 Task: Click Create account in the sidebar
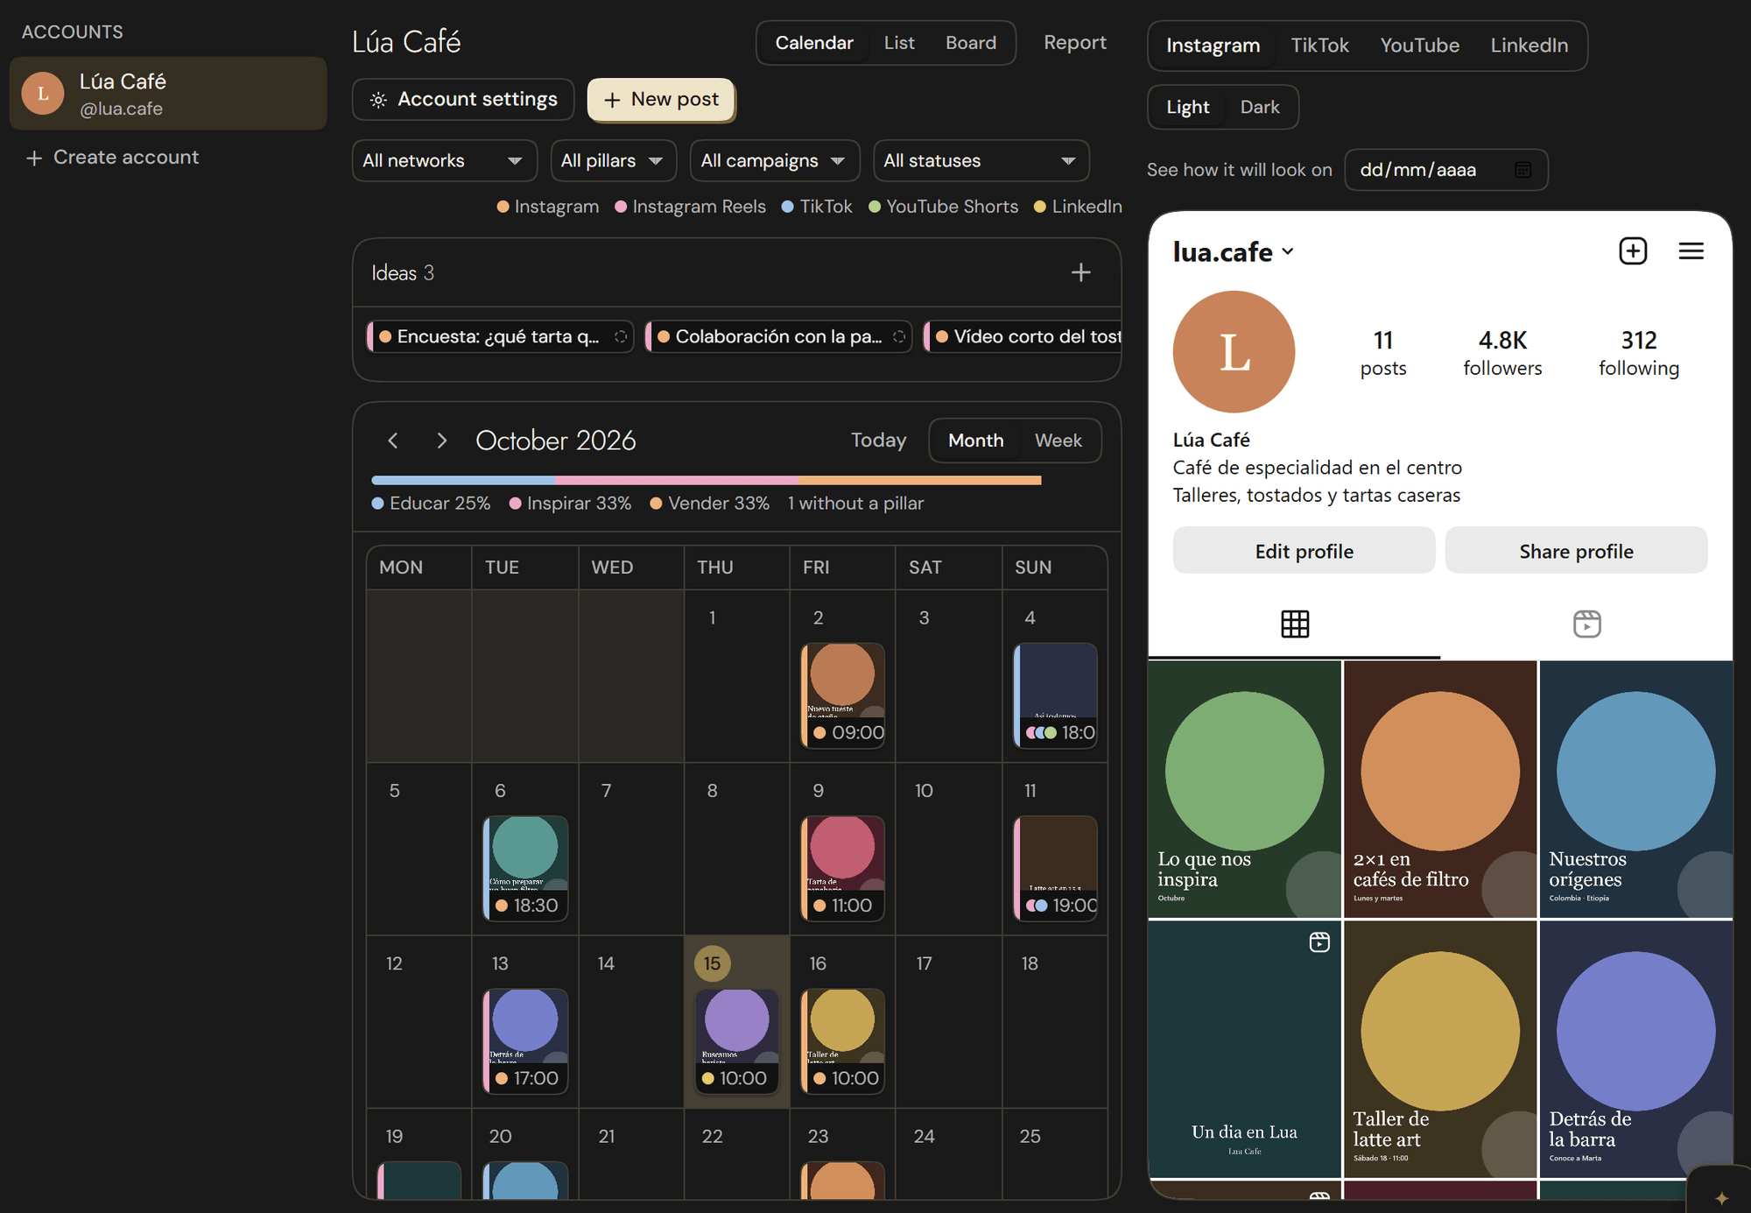pos(112,158)
